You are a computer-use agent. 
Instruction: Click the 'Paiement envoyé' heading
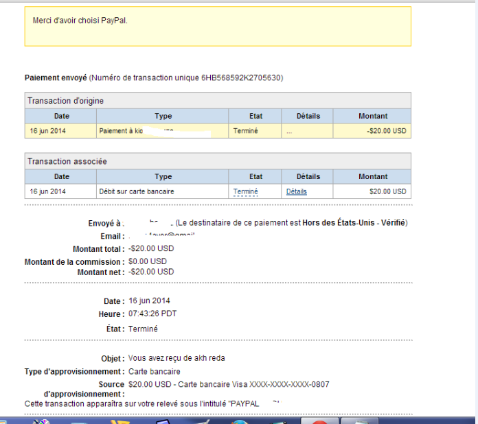click(x=56, y=78)
